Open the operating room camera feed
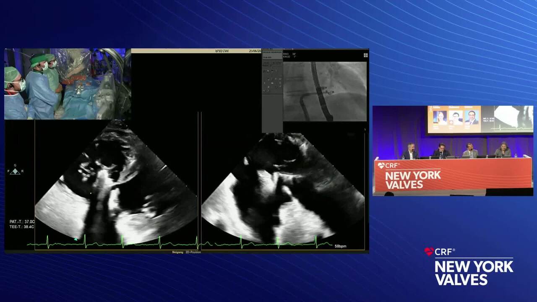 pyautogui.click(x=68, y=84)
